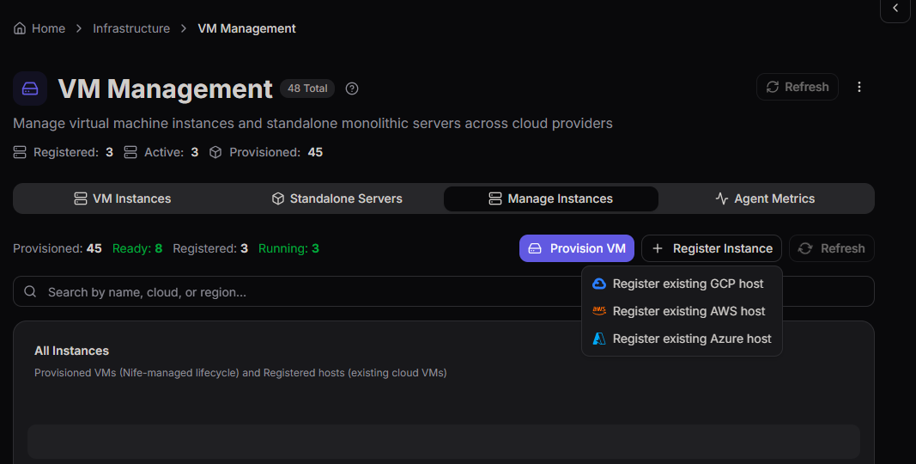Open the Home breadcrumb link
This screenshot has height=464, width=916.
click(48, 28)
